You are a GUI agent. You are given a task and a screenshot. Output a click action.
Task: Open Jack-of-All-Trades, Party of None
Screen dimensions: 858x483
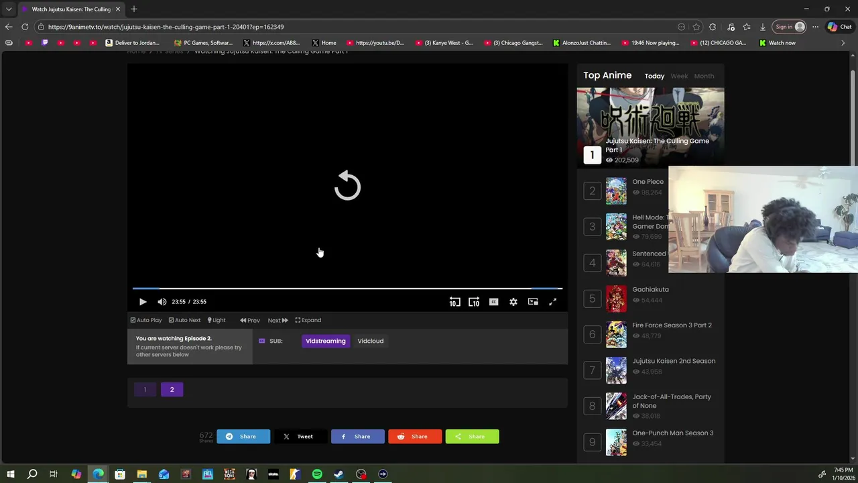672,401
